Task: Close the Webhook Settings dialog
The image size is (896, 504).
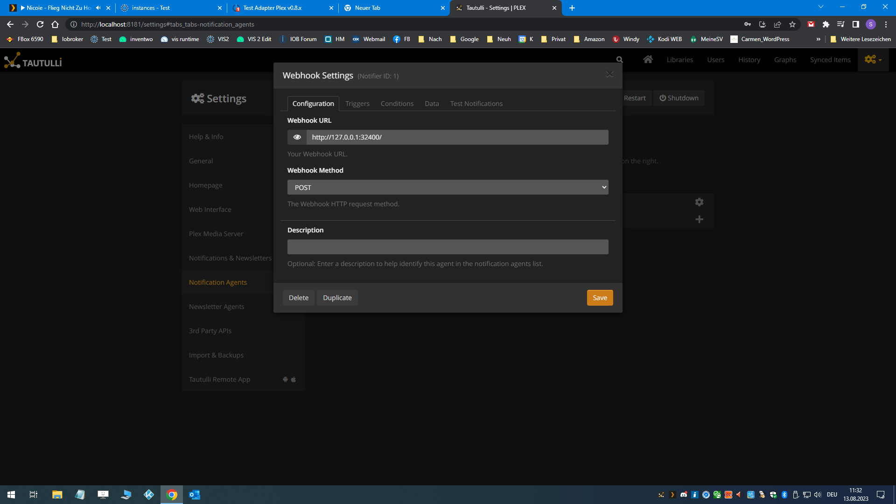Action: click(x=609, y=74)
